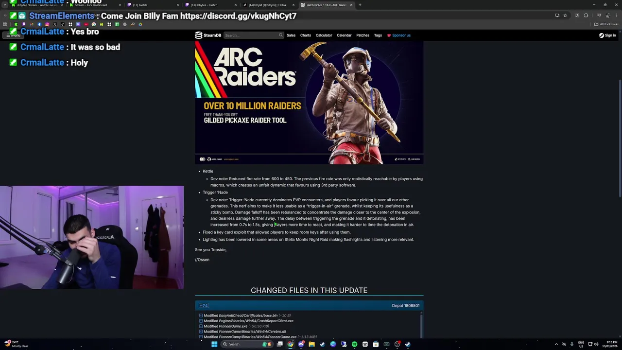Viewport: 622px width, 350px height.
Task: Close the Patch Notes ARC Raiders tab
Action: (351, 5)
